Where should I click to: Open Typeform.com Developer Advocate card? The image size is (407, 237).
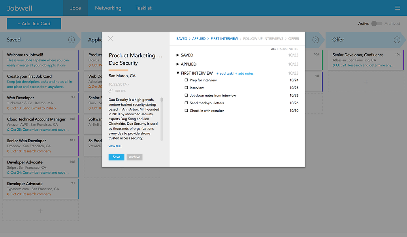click(x=40, y=189)
